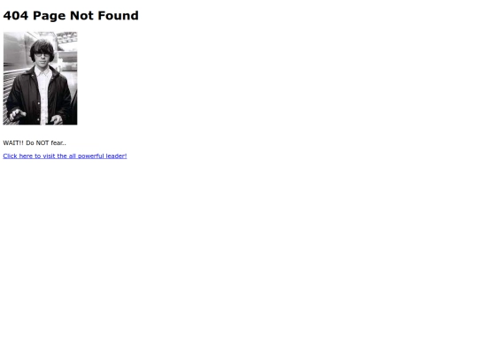Click the man's hand at the photo's lower left
The height and width of the screenshot is (358, 478).
click(x=17, y=114)
